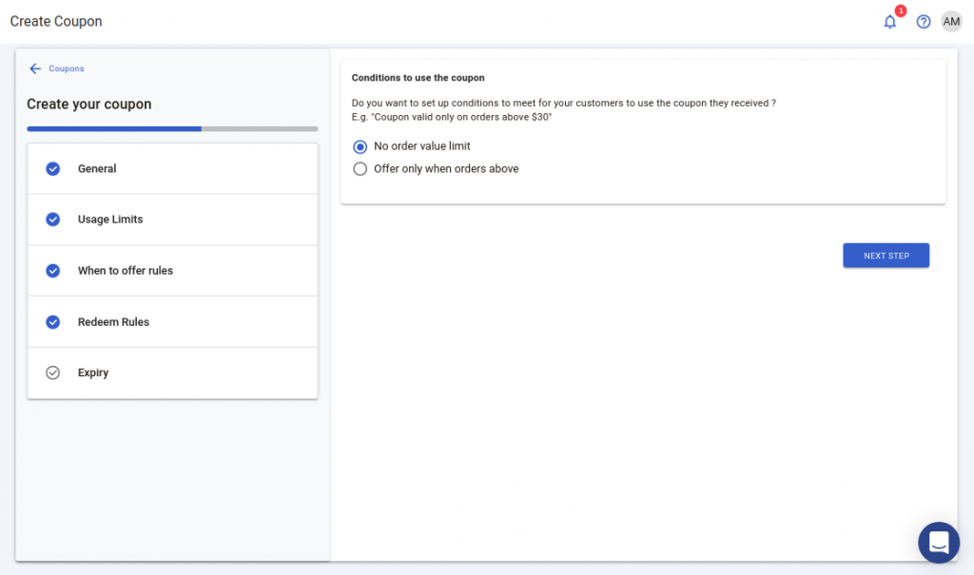Open the chat support bubble
Screen dimensions: 974x575
click(939, 542)
